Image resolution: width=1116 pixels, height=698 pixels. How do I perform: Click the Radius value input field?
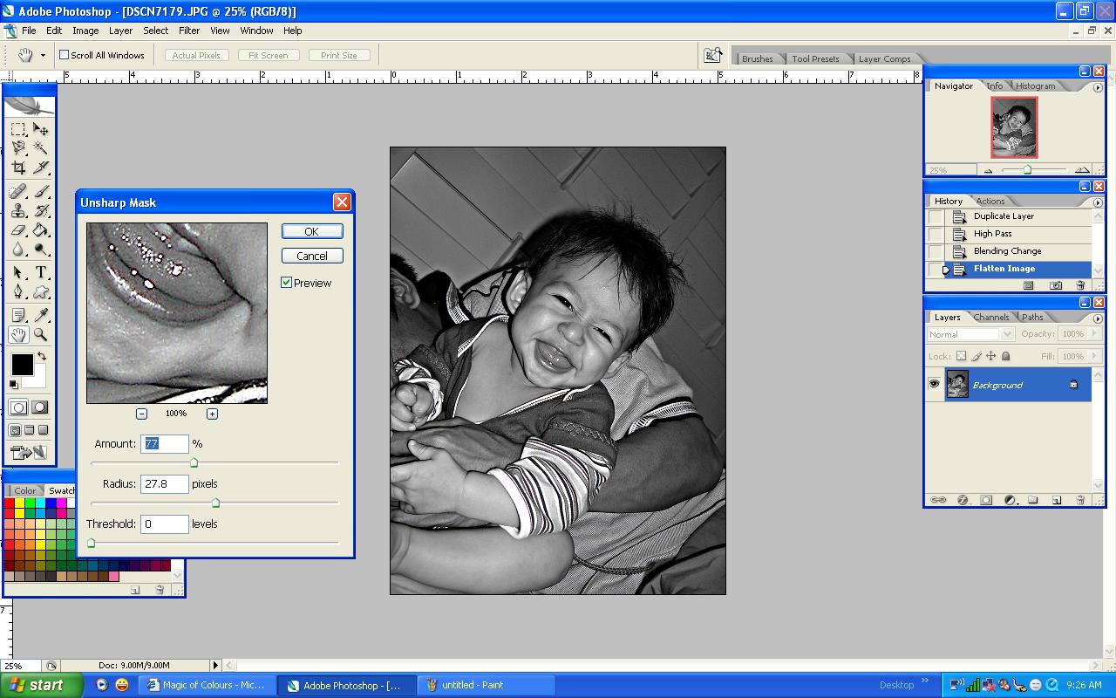tap(165, 483)
